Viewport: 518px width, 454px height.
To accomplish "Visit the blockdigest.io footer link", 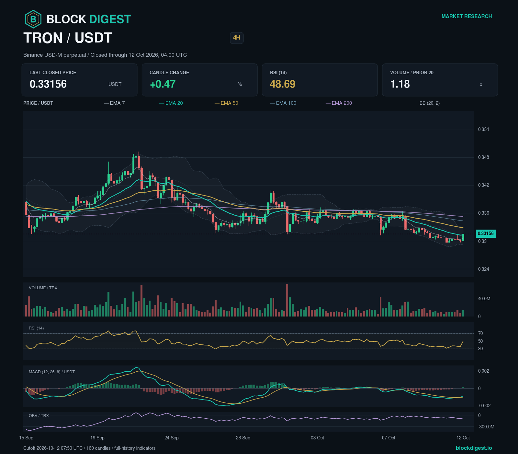I will (x=474, y=448).
